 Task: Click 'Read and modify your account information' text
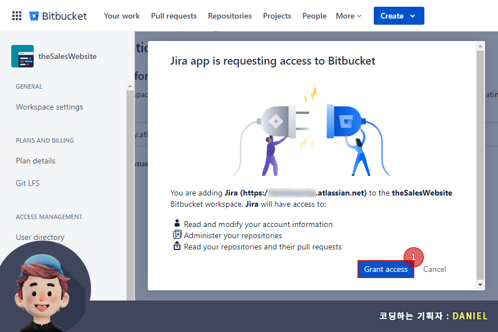click(258, 224)
